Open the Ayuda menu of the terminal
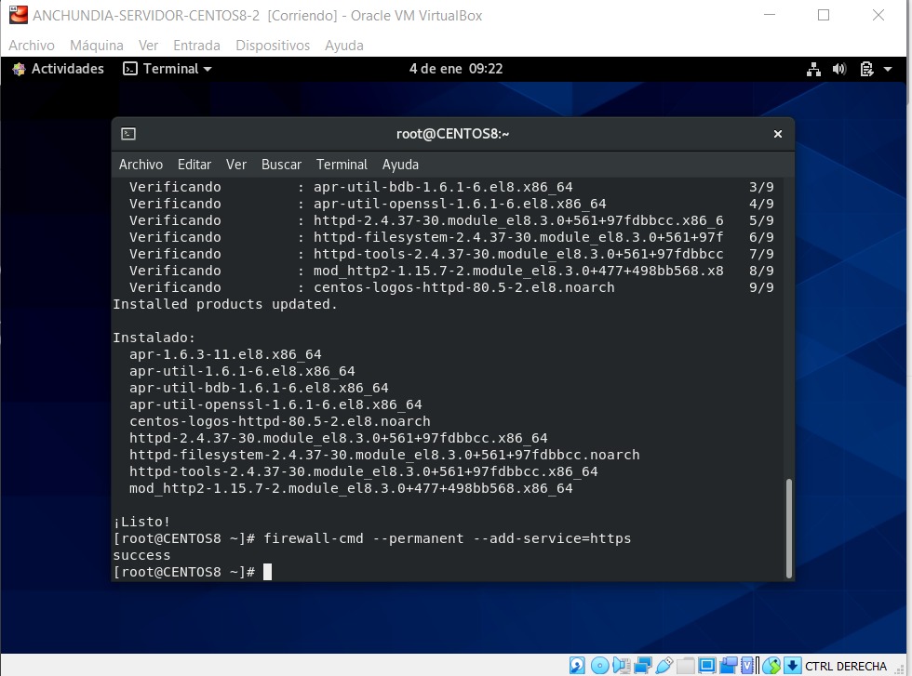Viewport: 912px width, 676px height. point(400,165)
